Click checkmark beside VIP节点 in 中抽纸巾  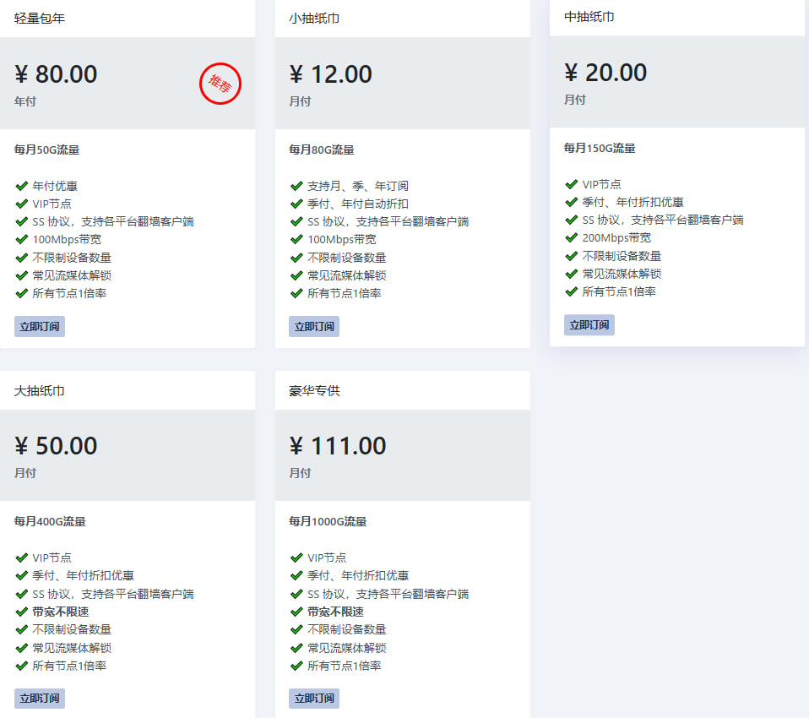[572, 184]
